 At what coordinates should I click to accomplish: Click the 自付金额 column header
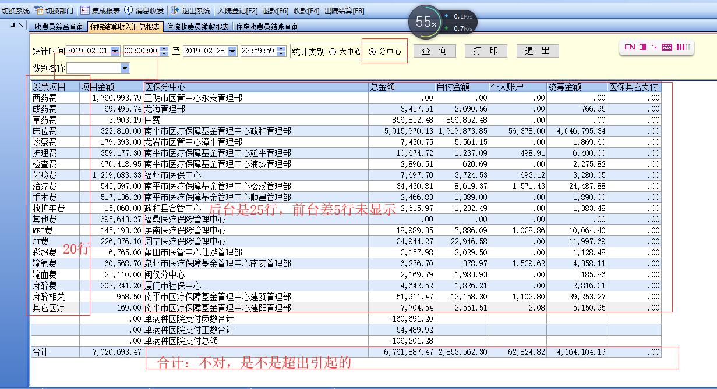pyautogui.click(x=462, y=87)
